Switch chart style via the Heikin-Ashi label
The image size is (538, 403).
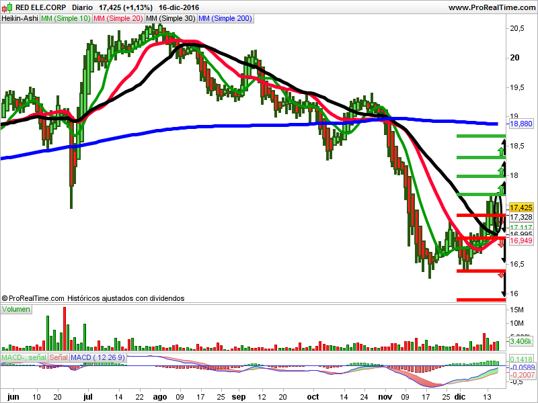coord(20,18)
